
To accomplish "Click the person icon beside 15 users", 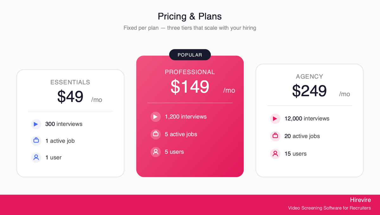I will pos(275,154).
